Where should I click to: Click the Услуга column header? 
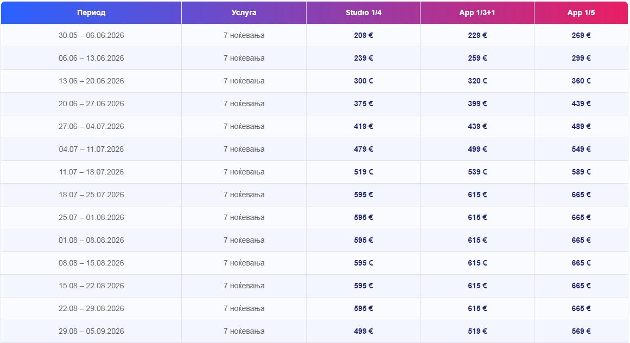point(244,12)
